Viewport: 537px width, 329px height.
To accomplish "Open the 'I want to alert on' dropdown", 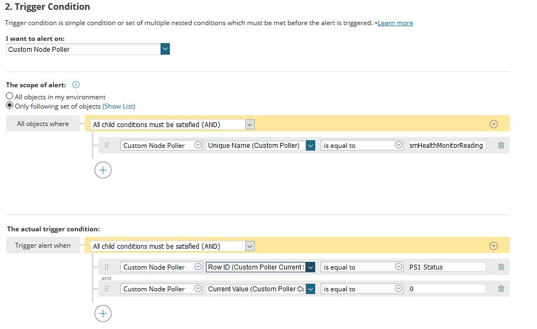I will tap(166, 49).
